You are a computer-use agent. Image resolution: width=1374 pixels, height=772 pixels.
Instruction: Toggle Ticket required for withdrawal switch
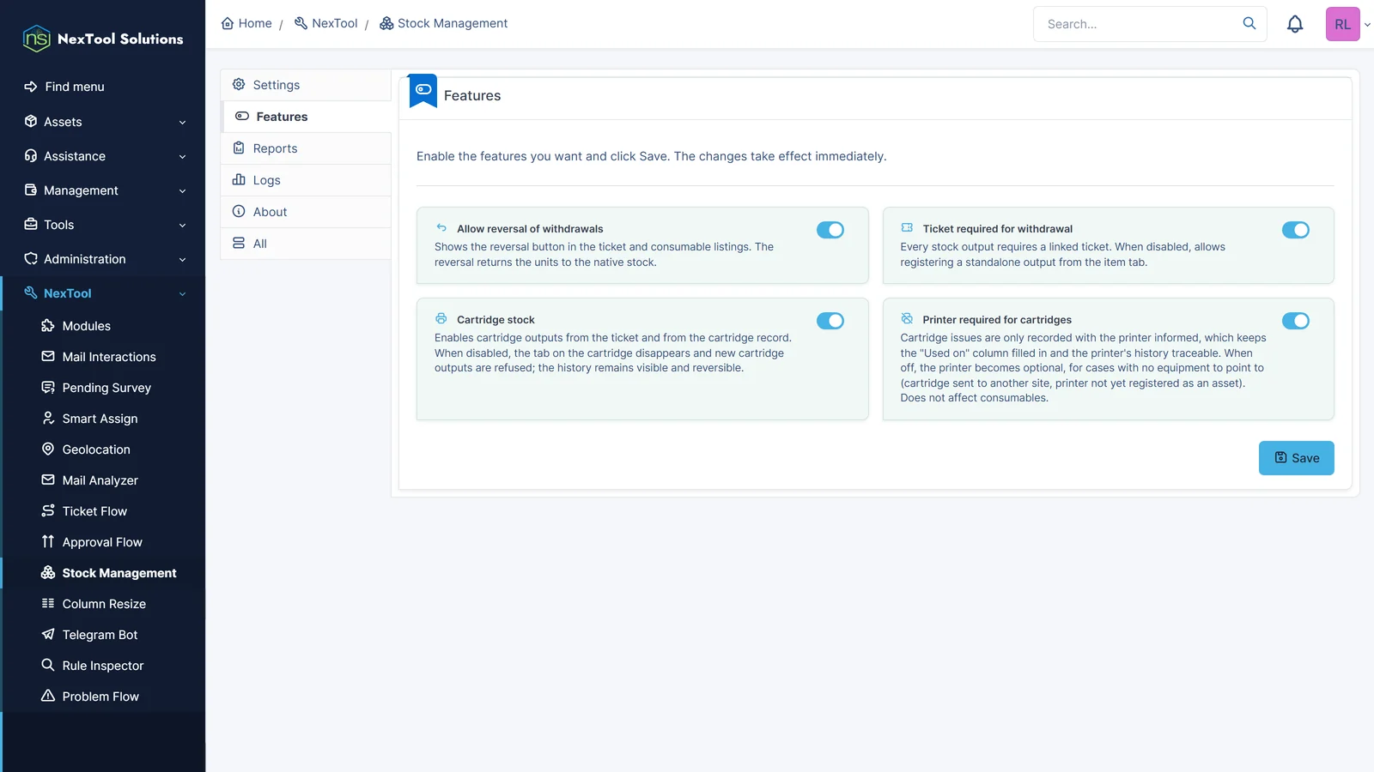[1296, 230]
